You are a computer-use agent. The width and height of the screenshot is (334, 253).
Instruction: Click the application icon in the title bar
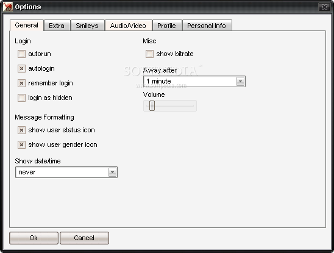(8, 7)
